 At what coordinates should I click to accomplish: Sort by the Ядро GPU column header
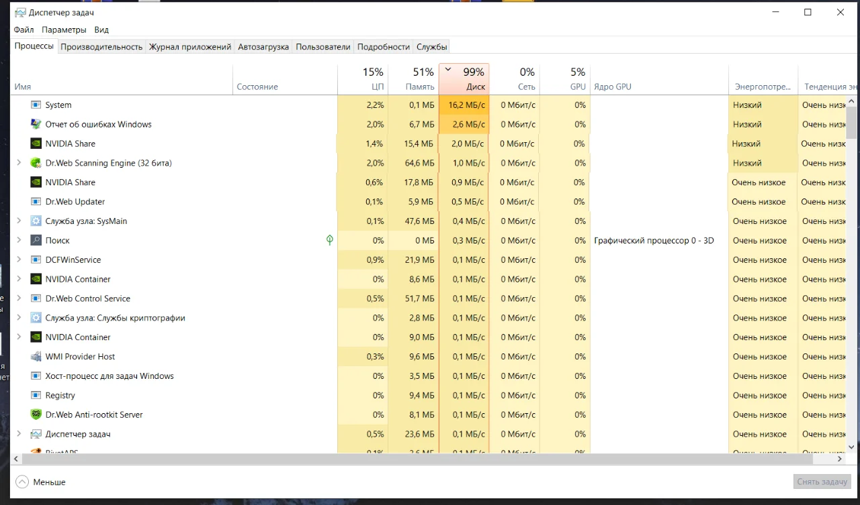click(659, 79)
